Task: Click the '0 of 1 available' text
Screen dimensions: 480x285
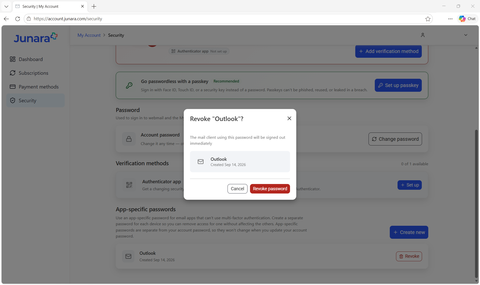Action: pyautogui.click(x=415, y=164)
